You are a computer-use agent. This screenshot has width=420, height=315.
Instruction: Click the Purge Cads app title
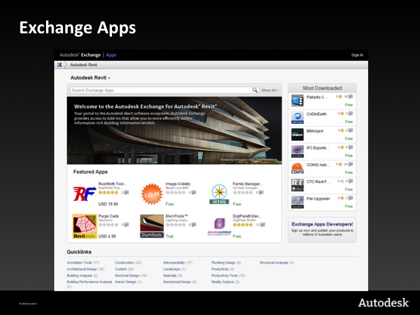click(108, 216)
